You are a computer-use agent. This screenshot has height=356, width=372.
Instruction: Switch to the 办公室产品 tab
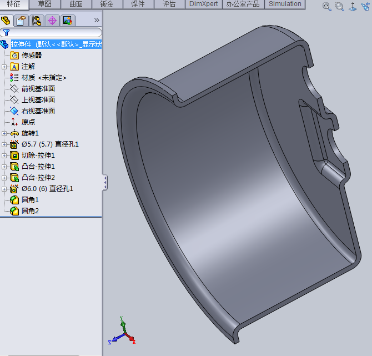coord(243,4)
